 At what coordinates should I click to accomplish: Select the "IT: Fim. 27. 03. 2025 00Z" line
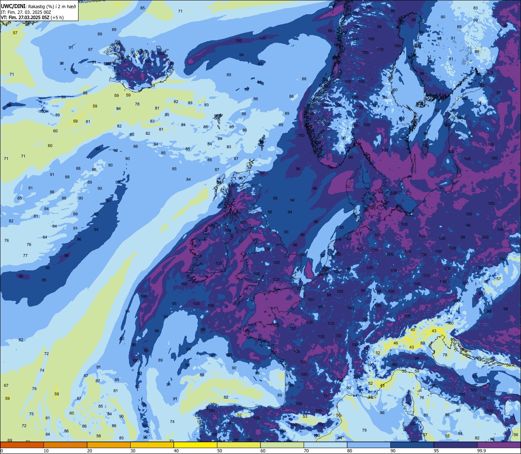point(26,12)
